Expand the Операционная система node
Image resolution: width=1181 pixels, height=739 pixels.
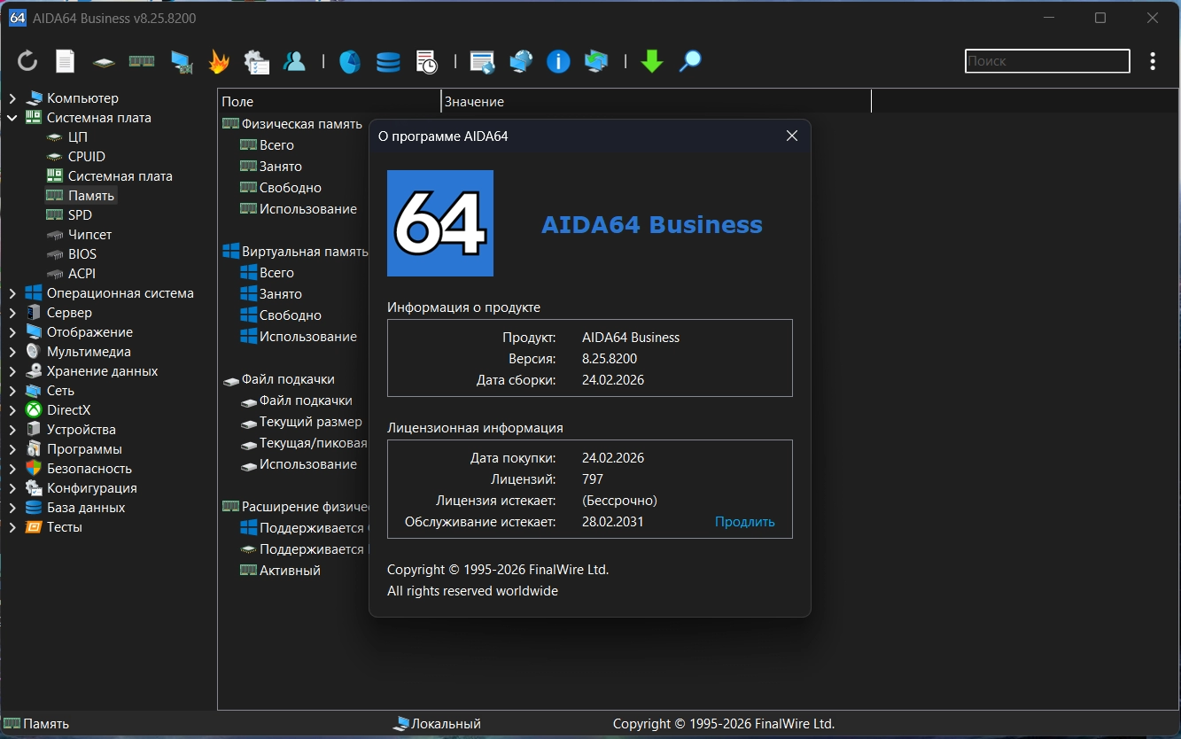coord(12,293)
